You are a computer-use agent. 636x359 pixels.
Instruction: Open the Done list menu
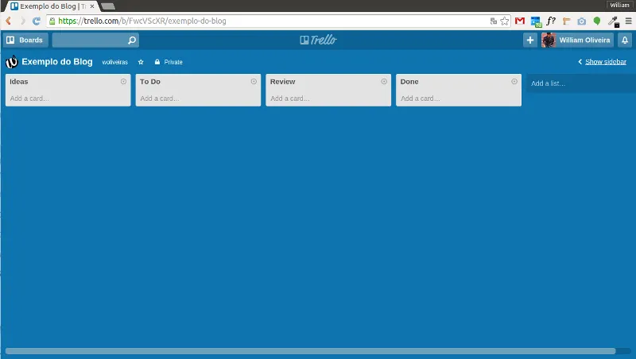click(x=514, y=81)
